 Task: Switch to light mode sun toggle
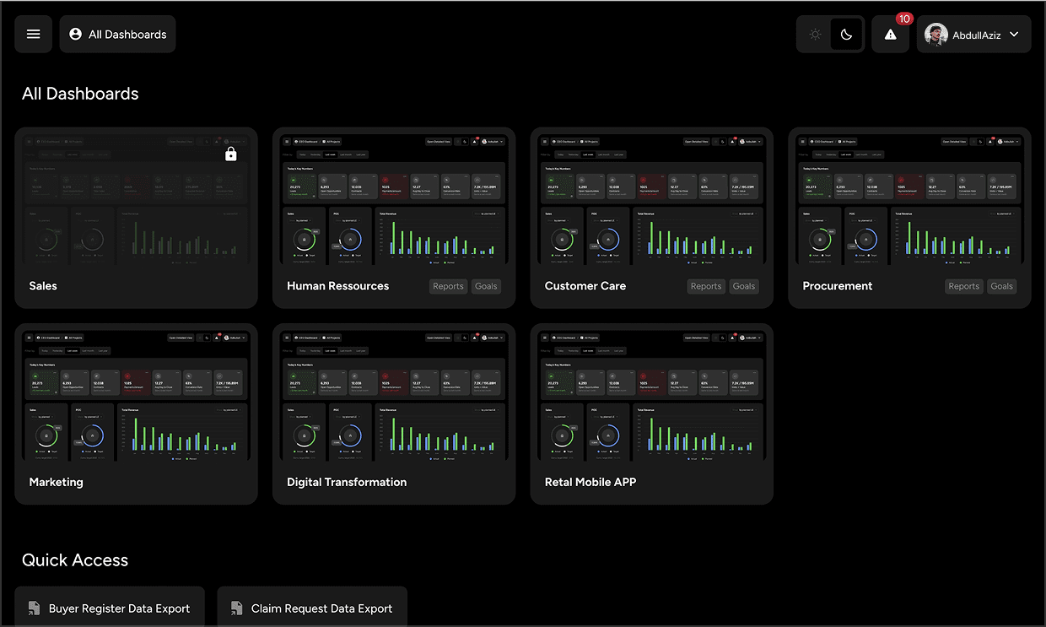point(815,35)
